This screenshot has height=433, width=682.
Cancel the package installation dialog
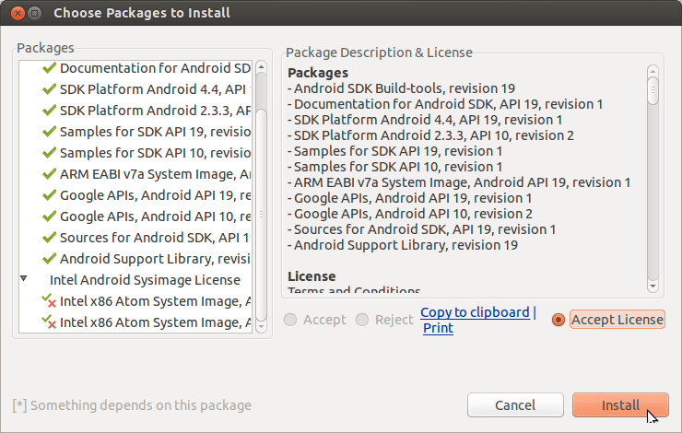point(515,405)
